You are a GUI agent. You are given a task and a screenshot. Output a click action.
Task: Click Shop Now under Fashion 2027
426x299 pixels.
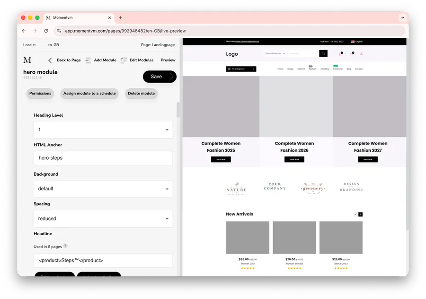(x=368, y=159)
